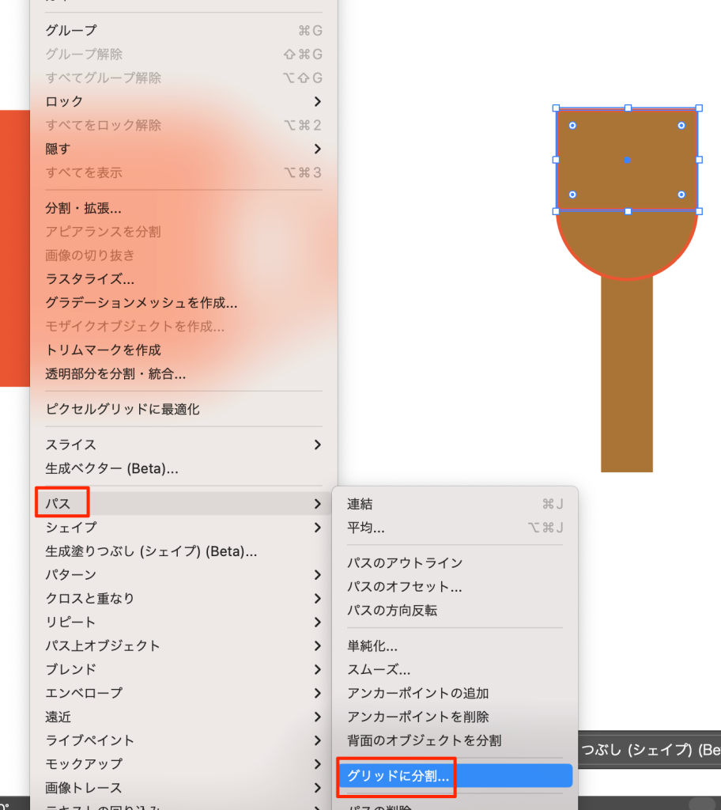
Task: Click the right-middle bounding box handle
Action: coord(699,160)
